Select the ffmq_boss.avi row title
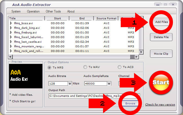 [23, 23]
